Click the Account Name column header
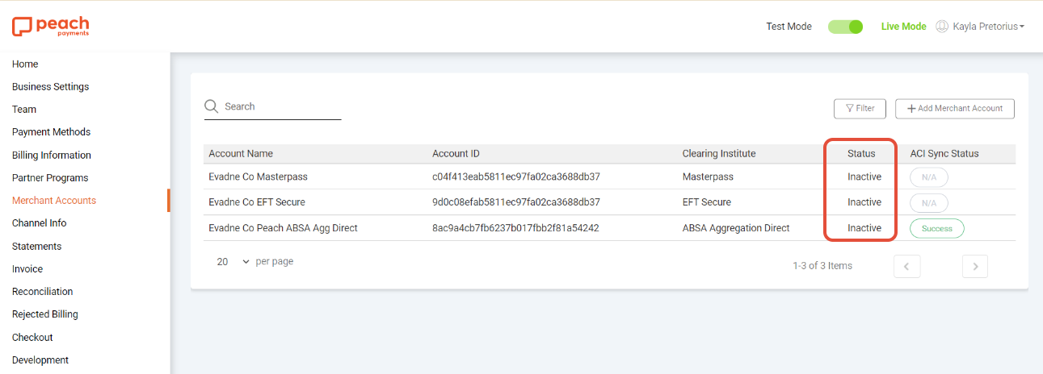Screen dimensions: 1043x374 click(241, 153)
